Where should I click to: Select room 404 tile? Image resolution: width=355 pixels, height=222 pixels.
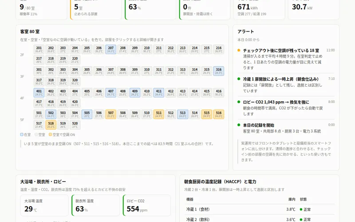pyautogui.click(x=75, y=93)
